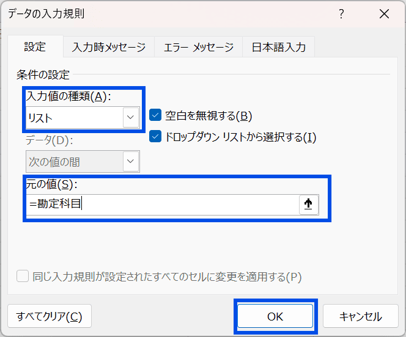Switch to the 入力時メッセージ tab

[x=109, y=47]
